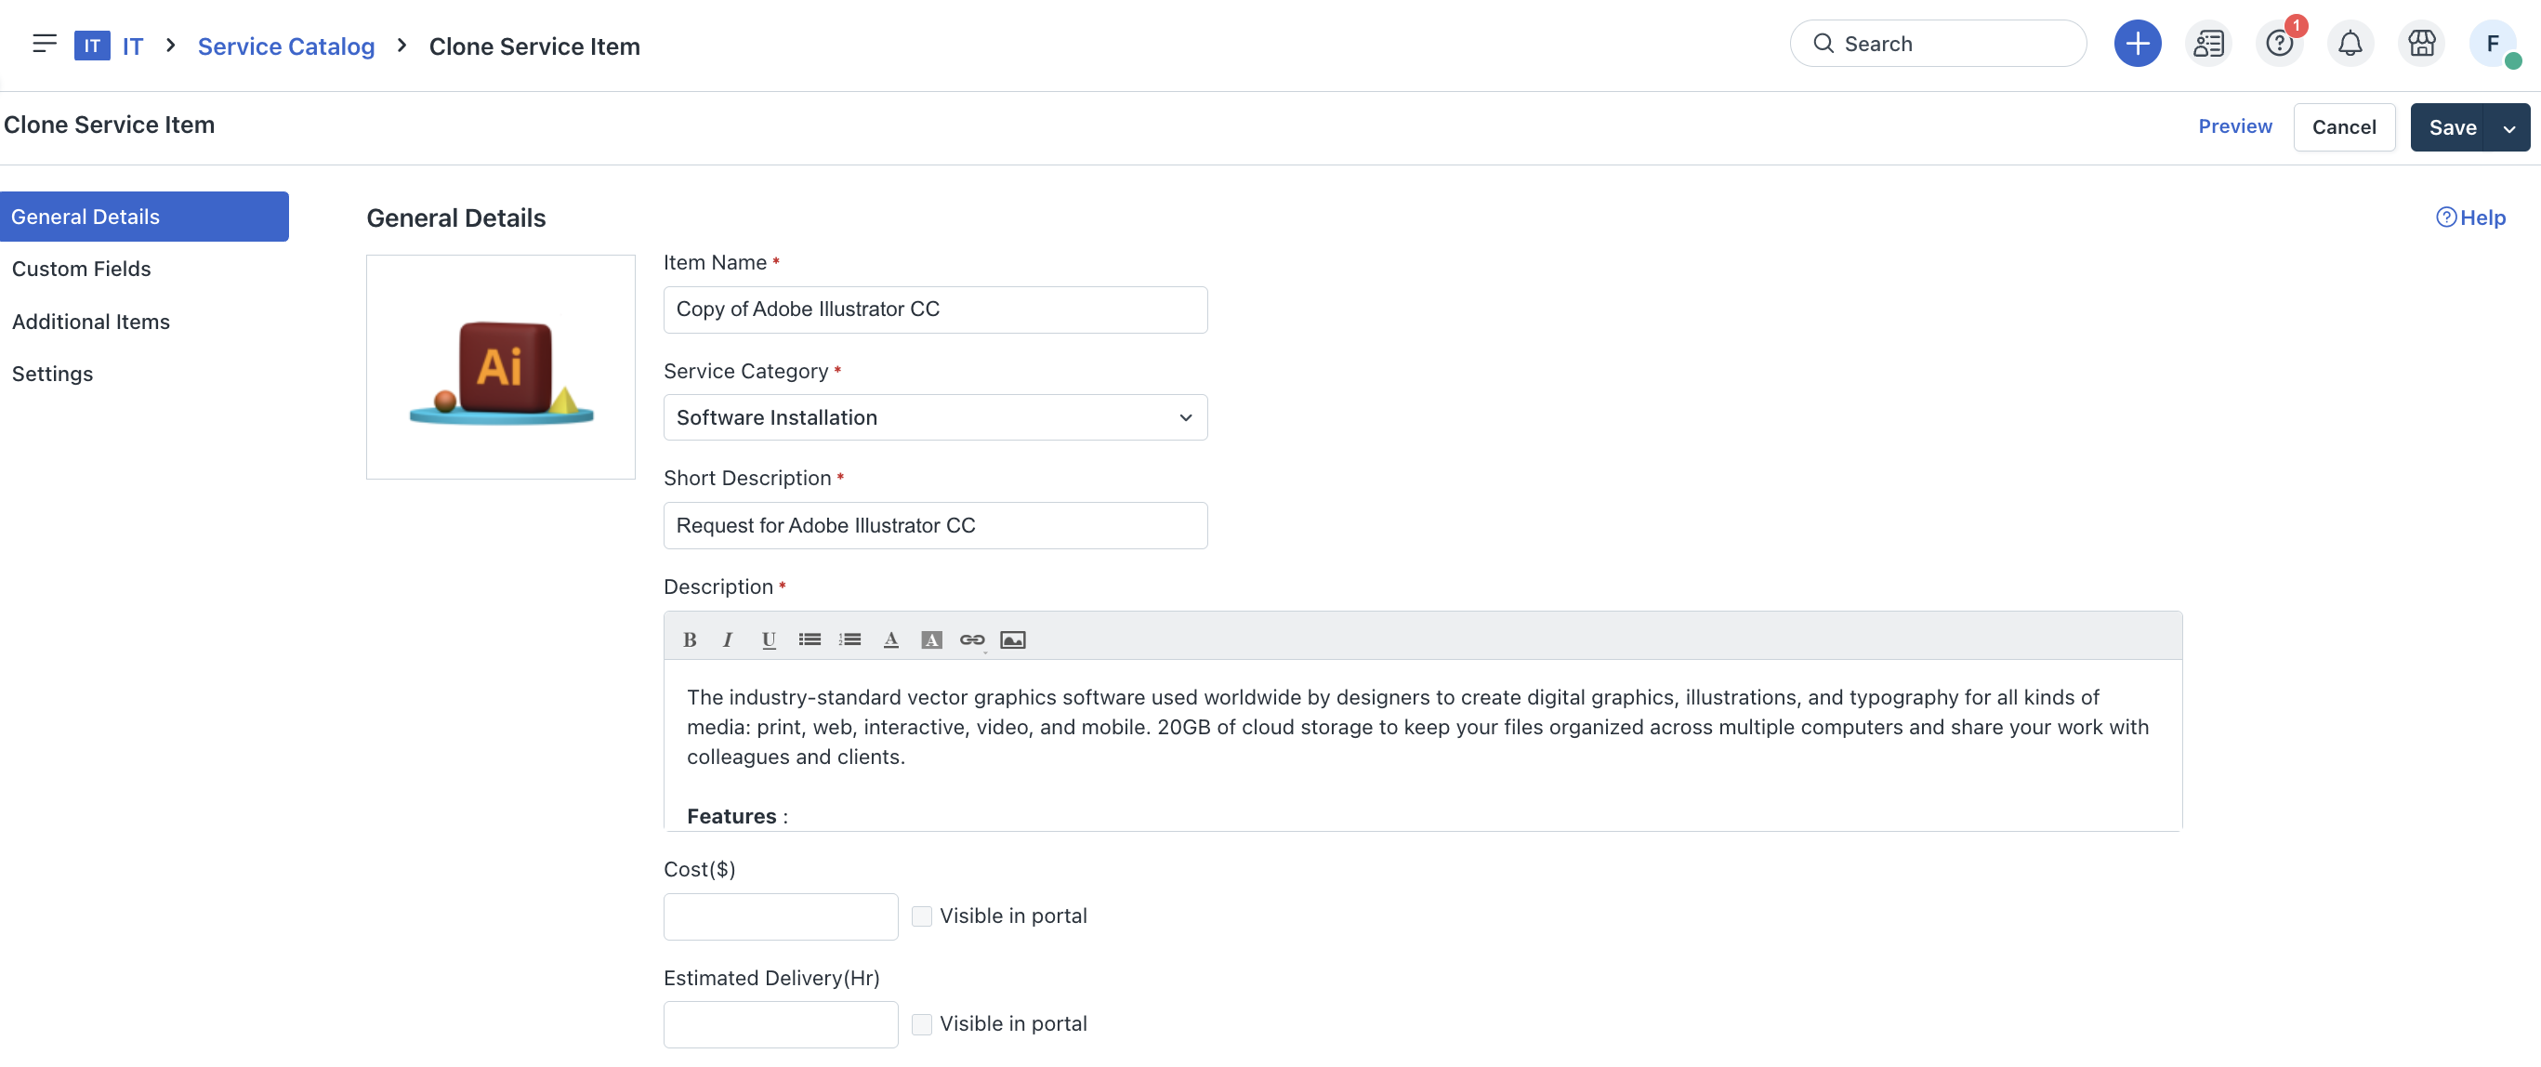The image size is (2541, 1067).
Task: Apply underline in description editor
Action: pos(769,640)
